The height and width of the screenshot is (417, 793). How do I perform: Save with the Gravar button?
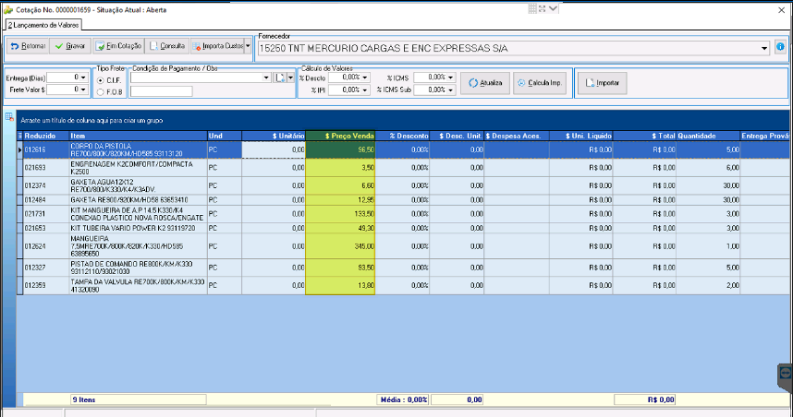coord(70,46)
